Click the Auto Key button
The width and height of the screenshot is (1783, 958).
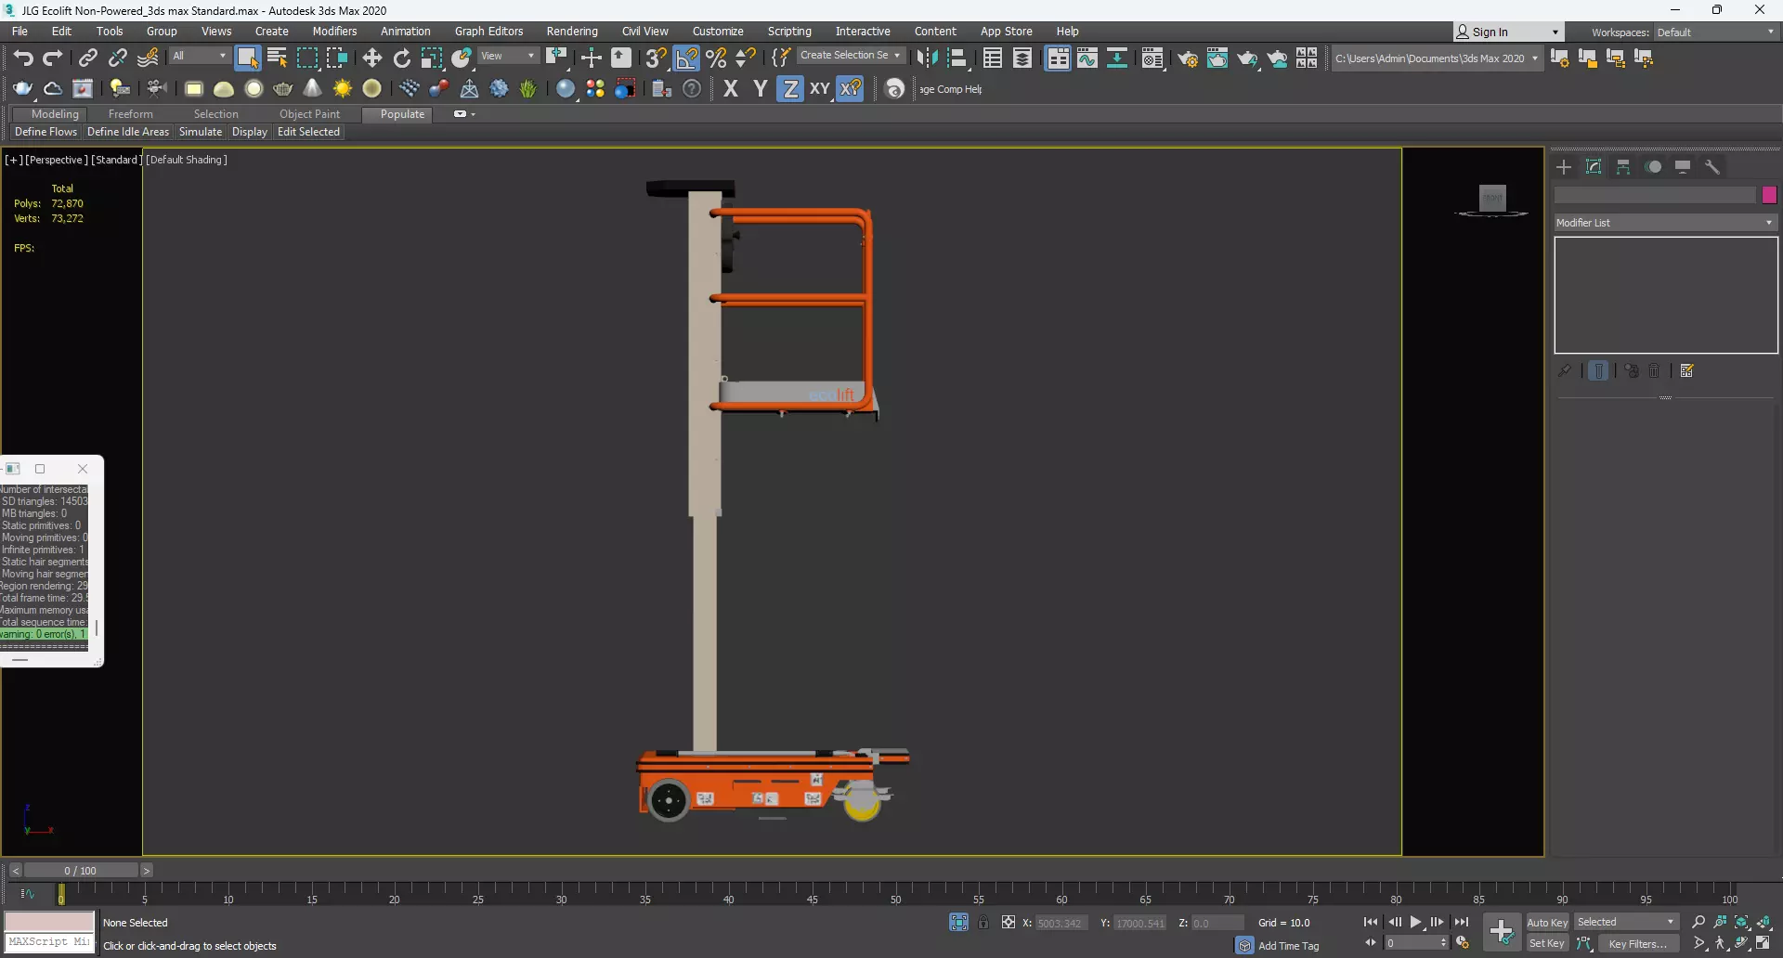point(1547,922)
